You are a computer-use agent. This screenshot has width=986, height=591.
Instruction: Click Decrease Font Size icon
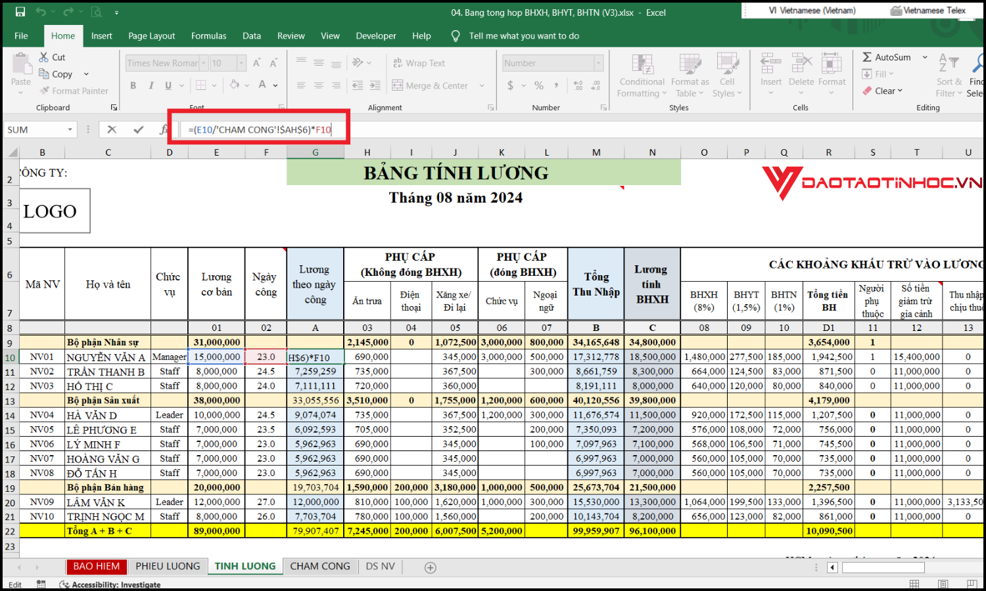click(273, 63)
